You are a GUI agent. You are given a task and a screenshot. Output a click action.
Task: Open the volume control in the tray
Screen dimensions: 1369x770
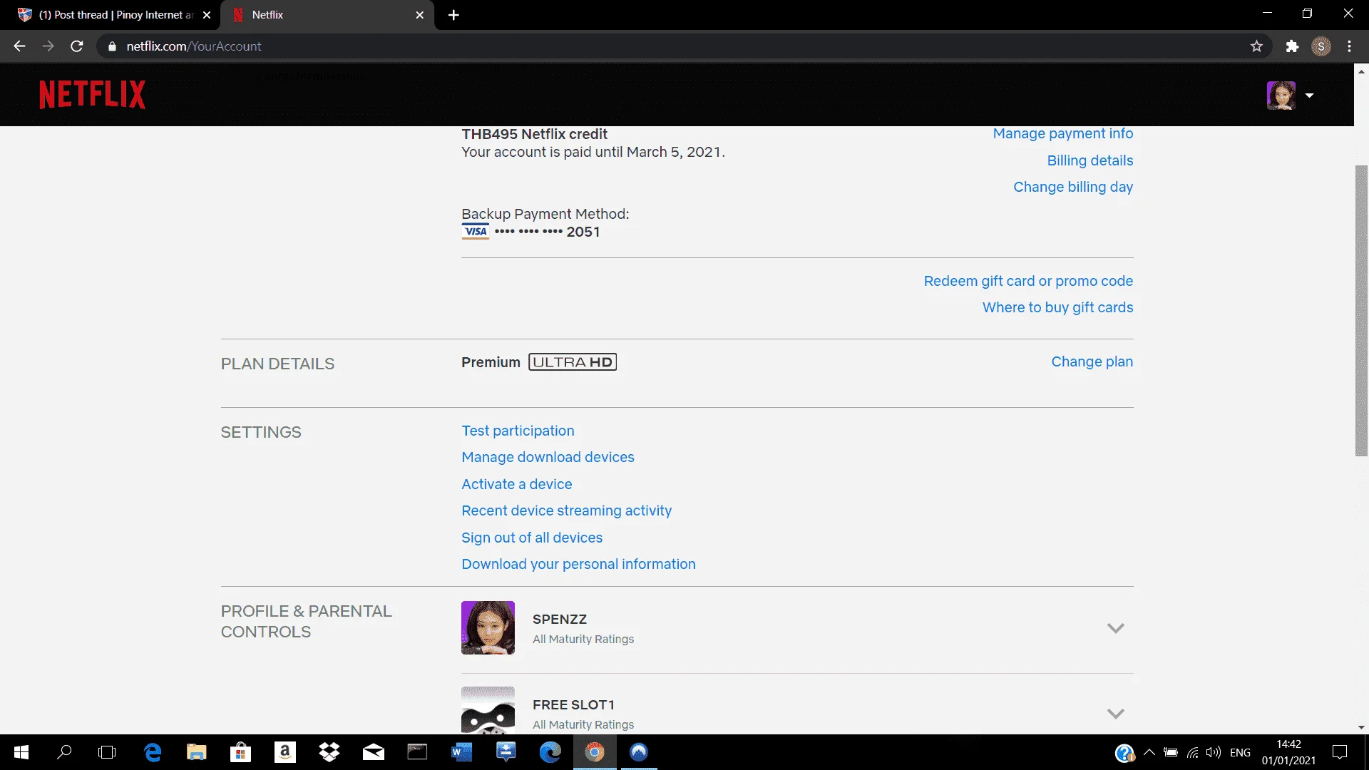tap(1213, 752)
